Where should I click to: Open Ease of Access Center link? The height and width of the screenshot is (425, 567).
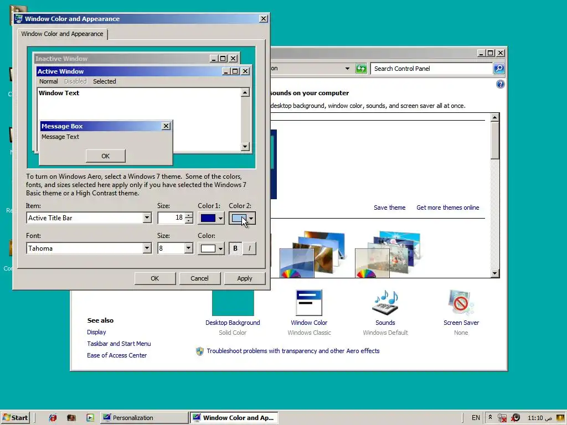[117, 355]
